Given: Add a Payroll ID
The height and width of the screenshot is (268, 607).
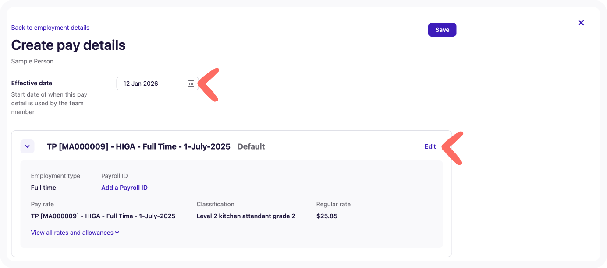Looking at the screenshot, I should point(124,188).
